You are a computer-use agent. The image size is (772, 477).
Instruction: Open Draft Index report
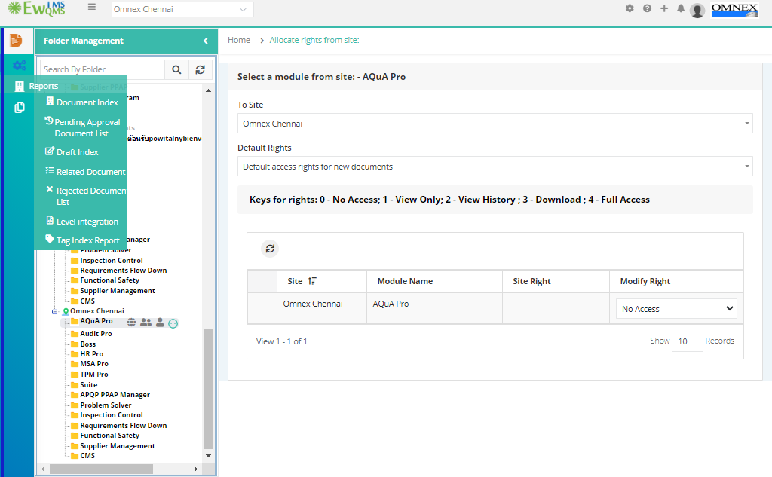(x=78, y=152)
